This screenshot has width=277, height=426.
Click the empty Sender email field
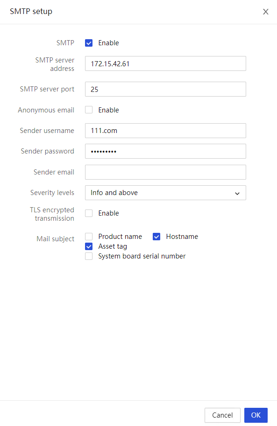pyautogui.click(x=165, y=172)
